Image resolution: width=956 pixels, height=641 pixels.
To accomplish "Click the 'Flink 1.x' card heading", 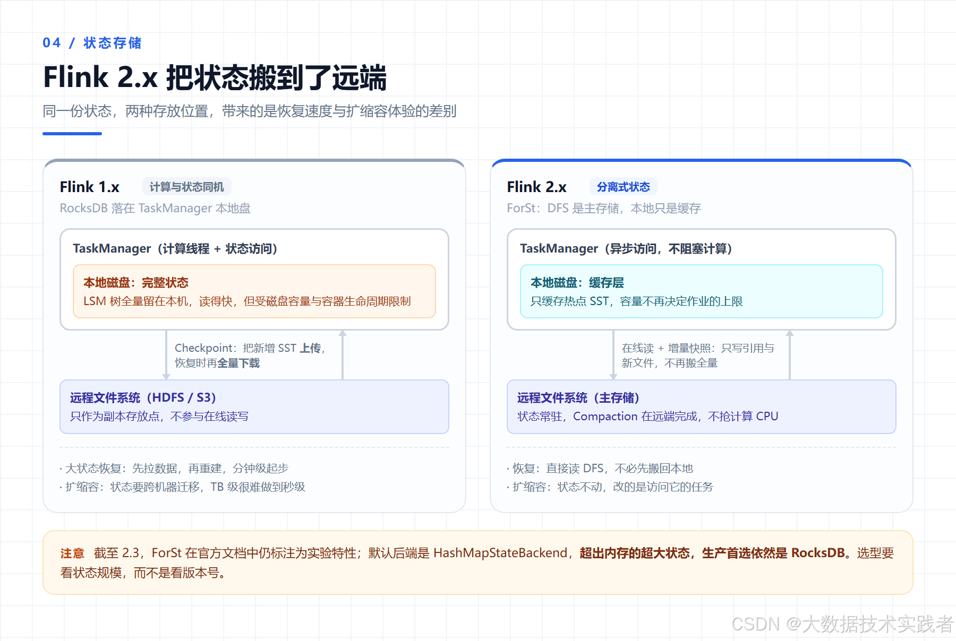I will point(89,187).
